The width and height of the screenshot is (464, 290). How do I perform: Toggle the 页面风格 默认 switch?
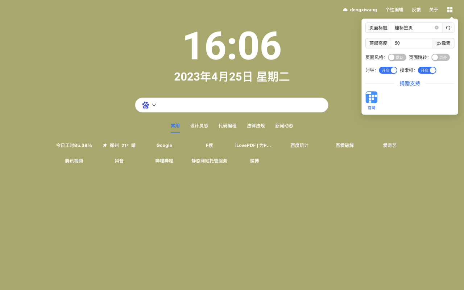(397, 57)
